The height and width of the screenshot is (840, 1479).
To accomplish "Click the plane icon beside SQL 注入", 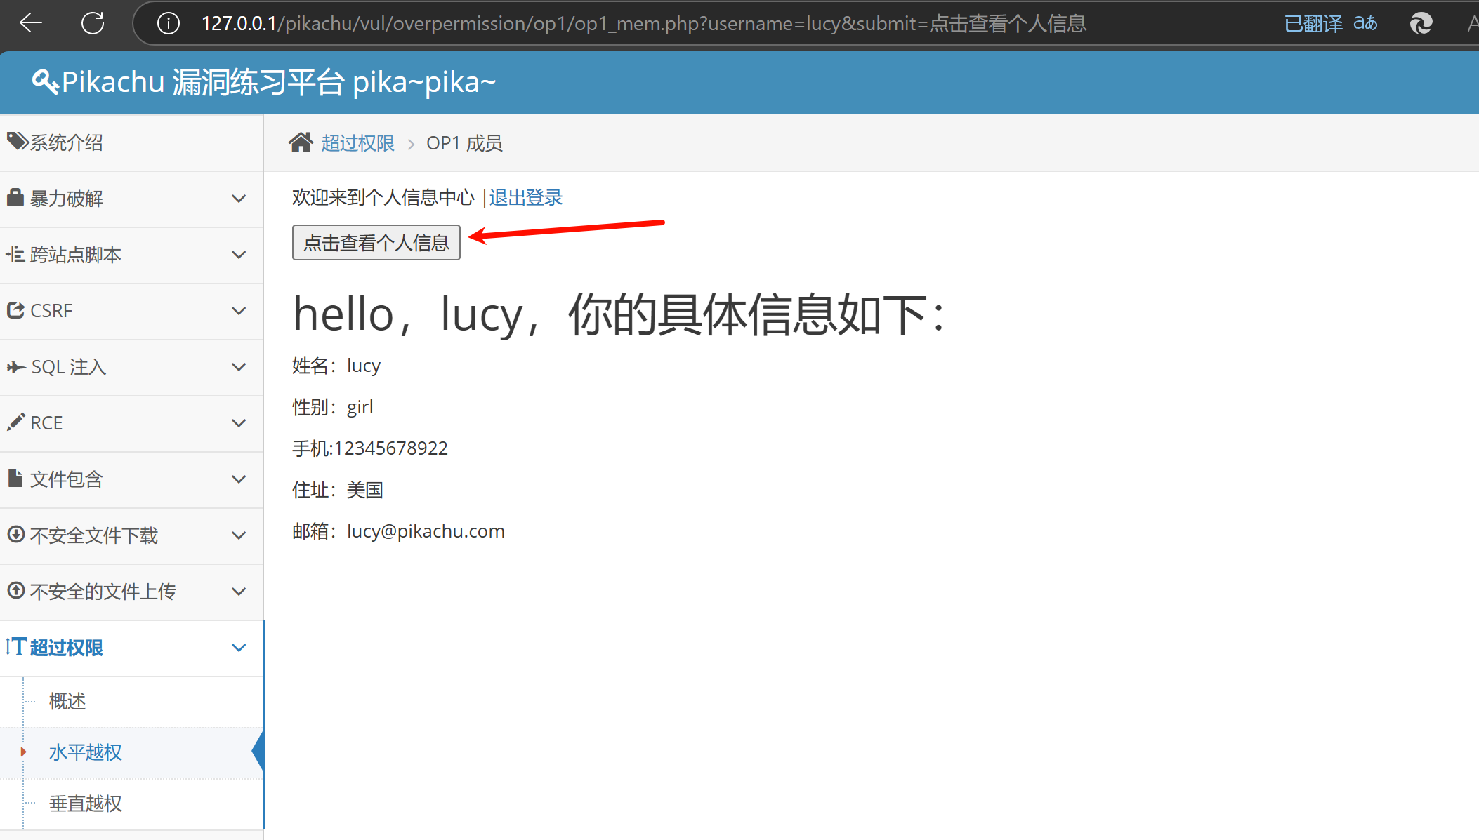I will [16, 367].
